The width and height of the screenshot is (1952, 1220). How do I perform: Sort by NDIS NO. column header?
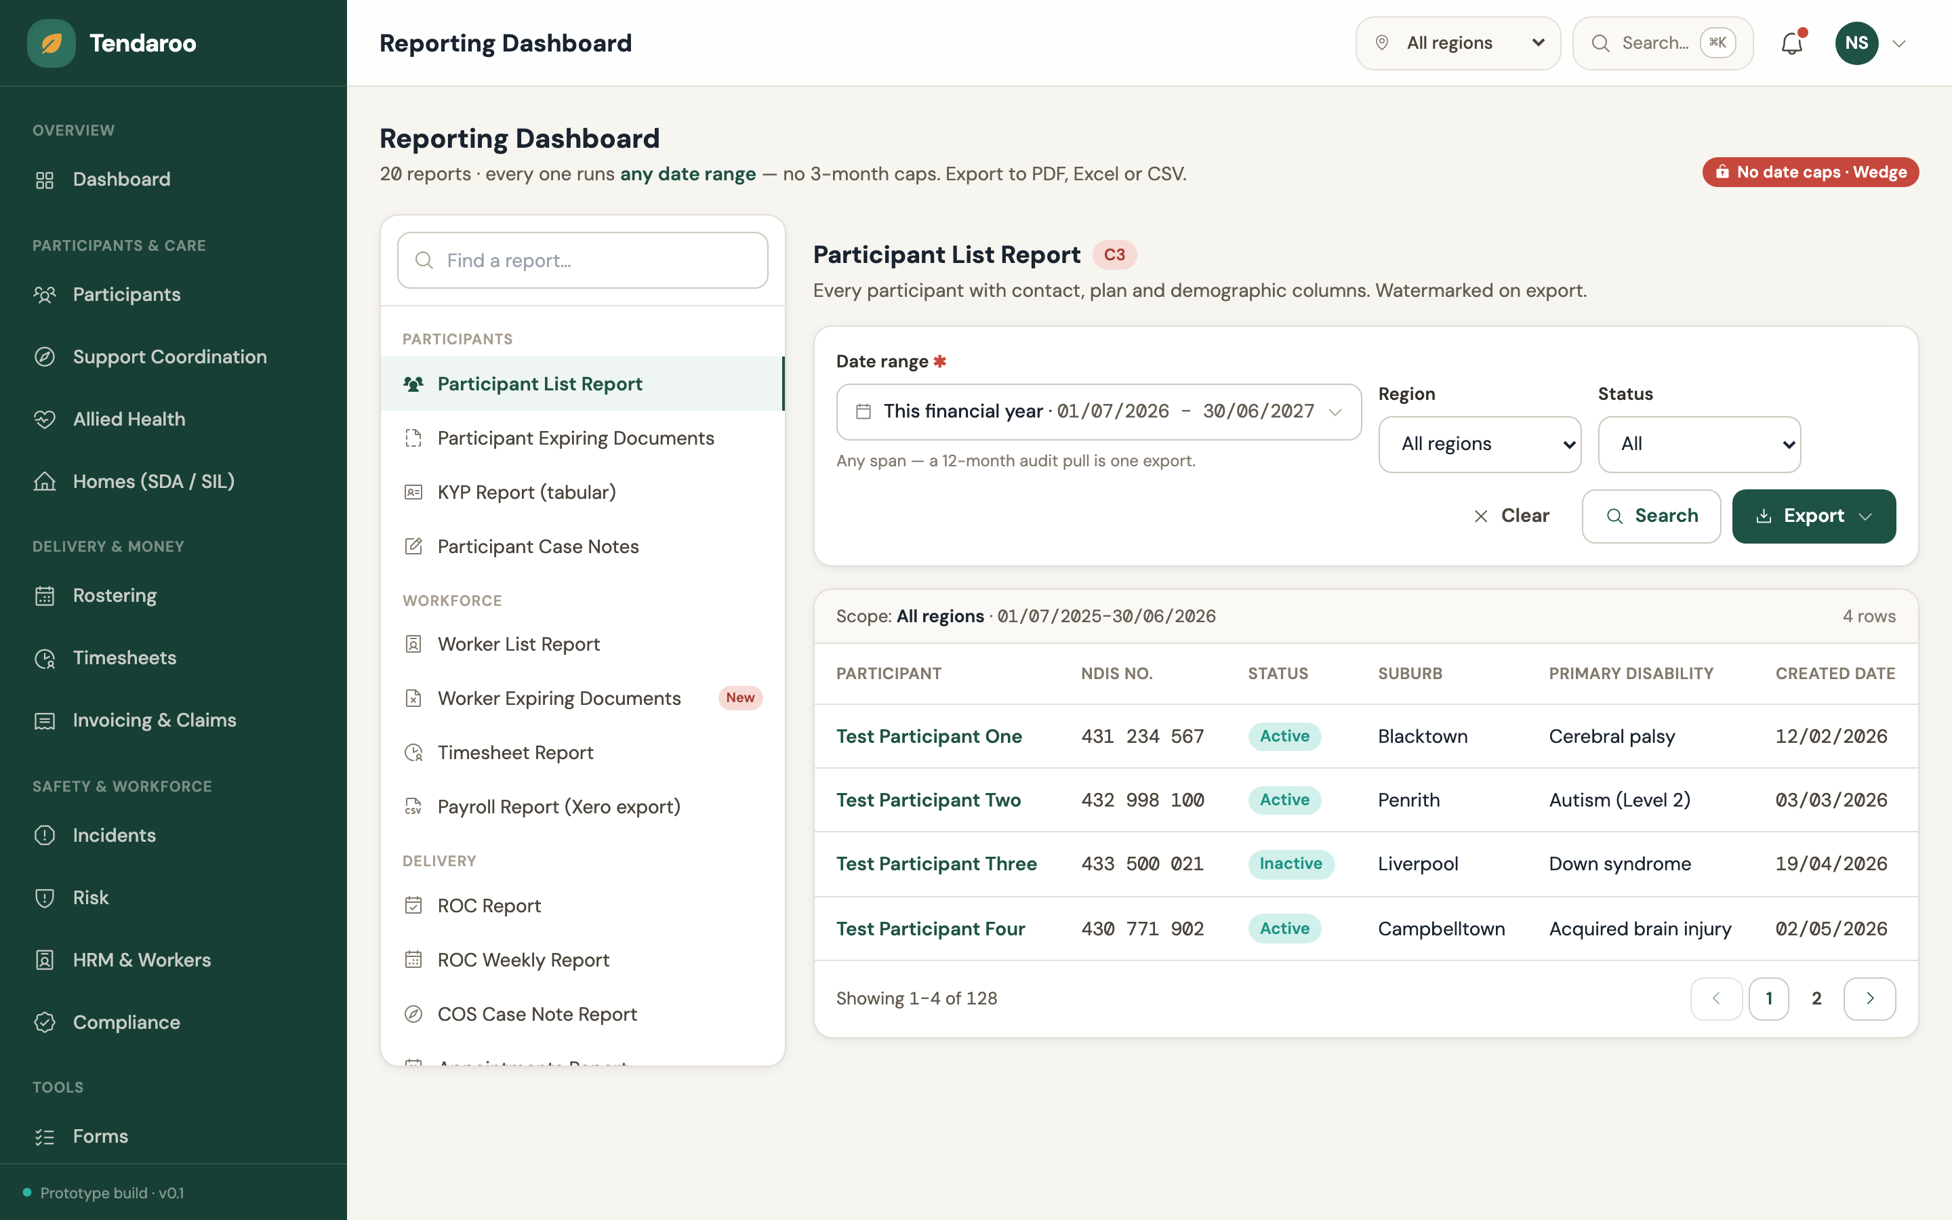coord(1116,674)
